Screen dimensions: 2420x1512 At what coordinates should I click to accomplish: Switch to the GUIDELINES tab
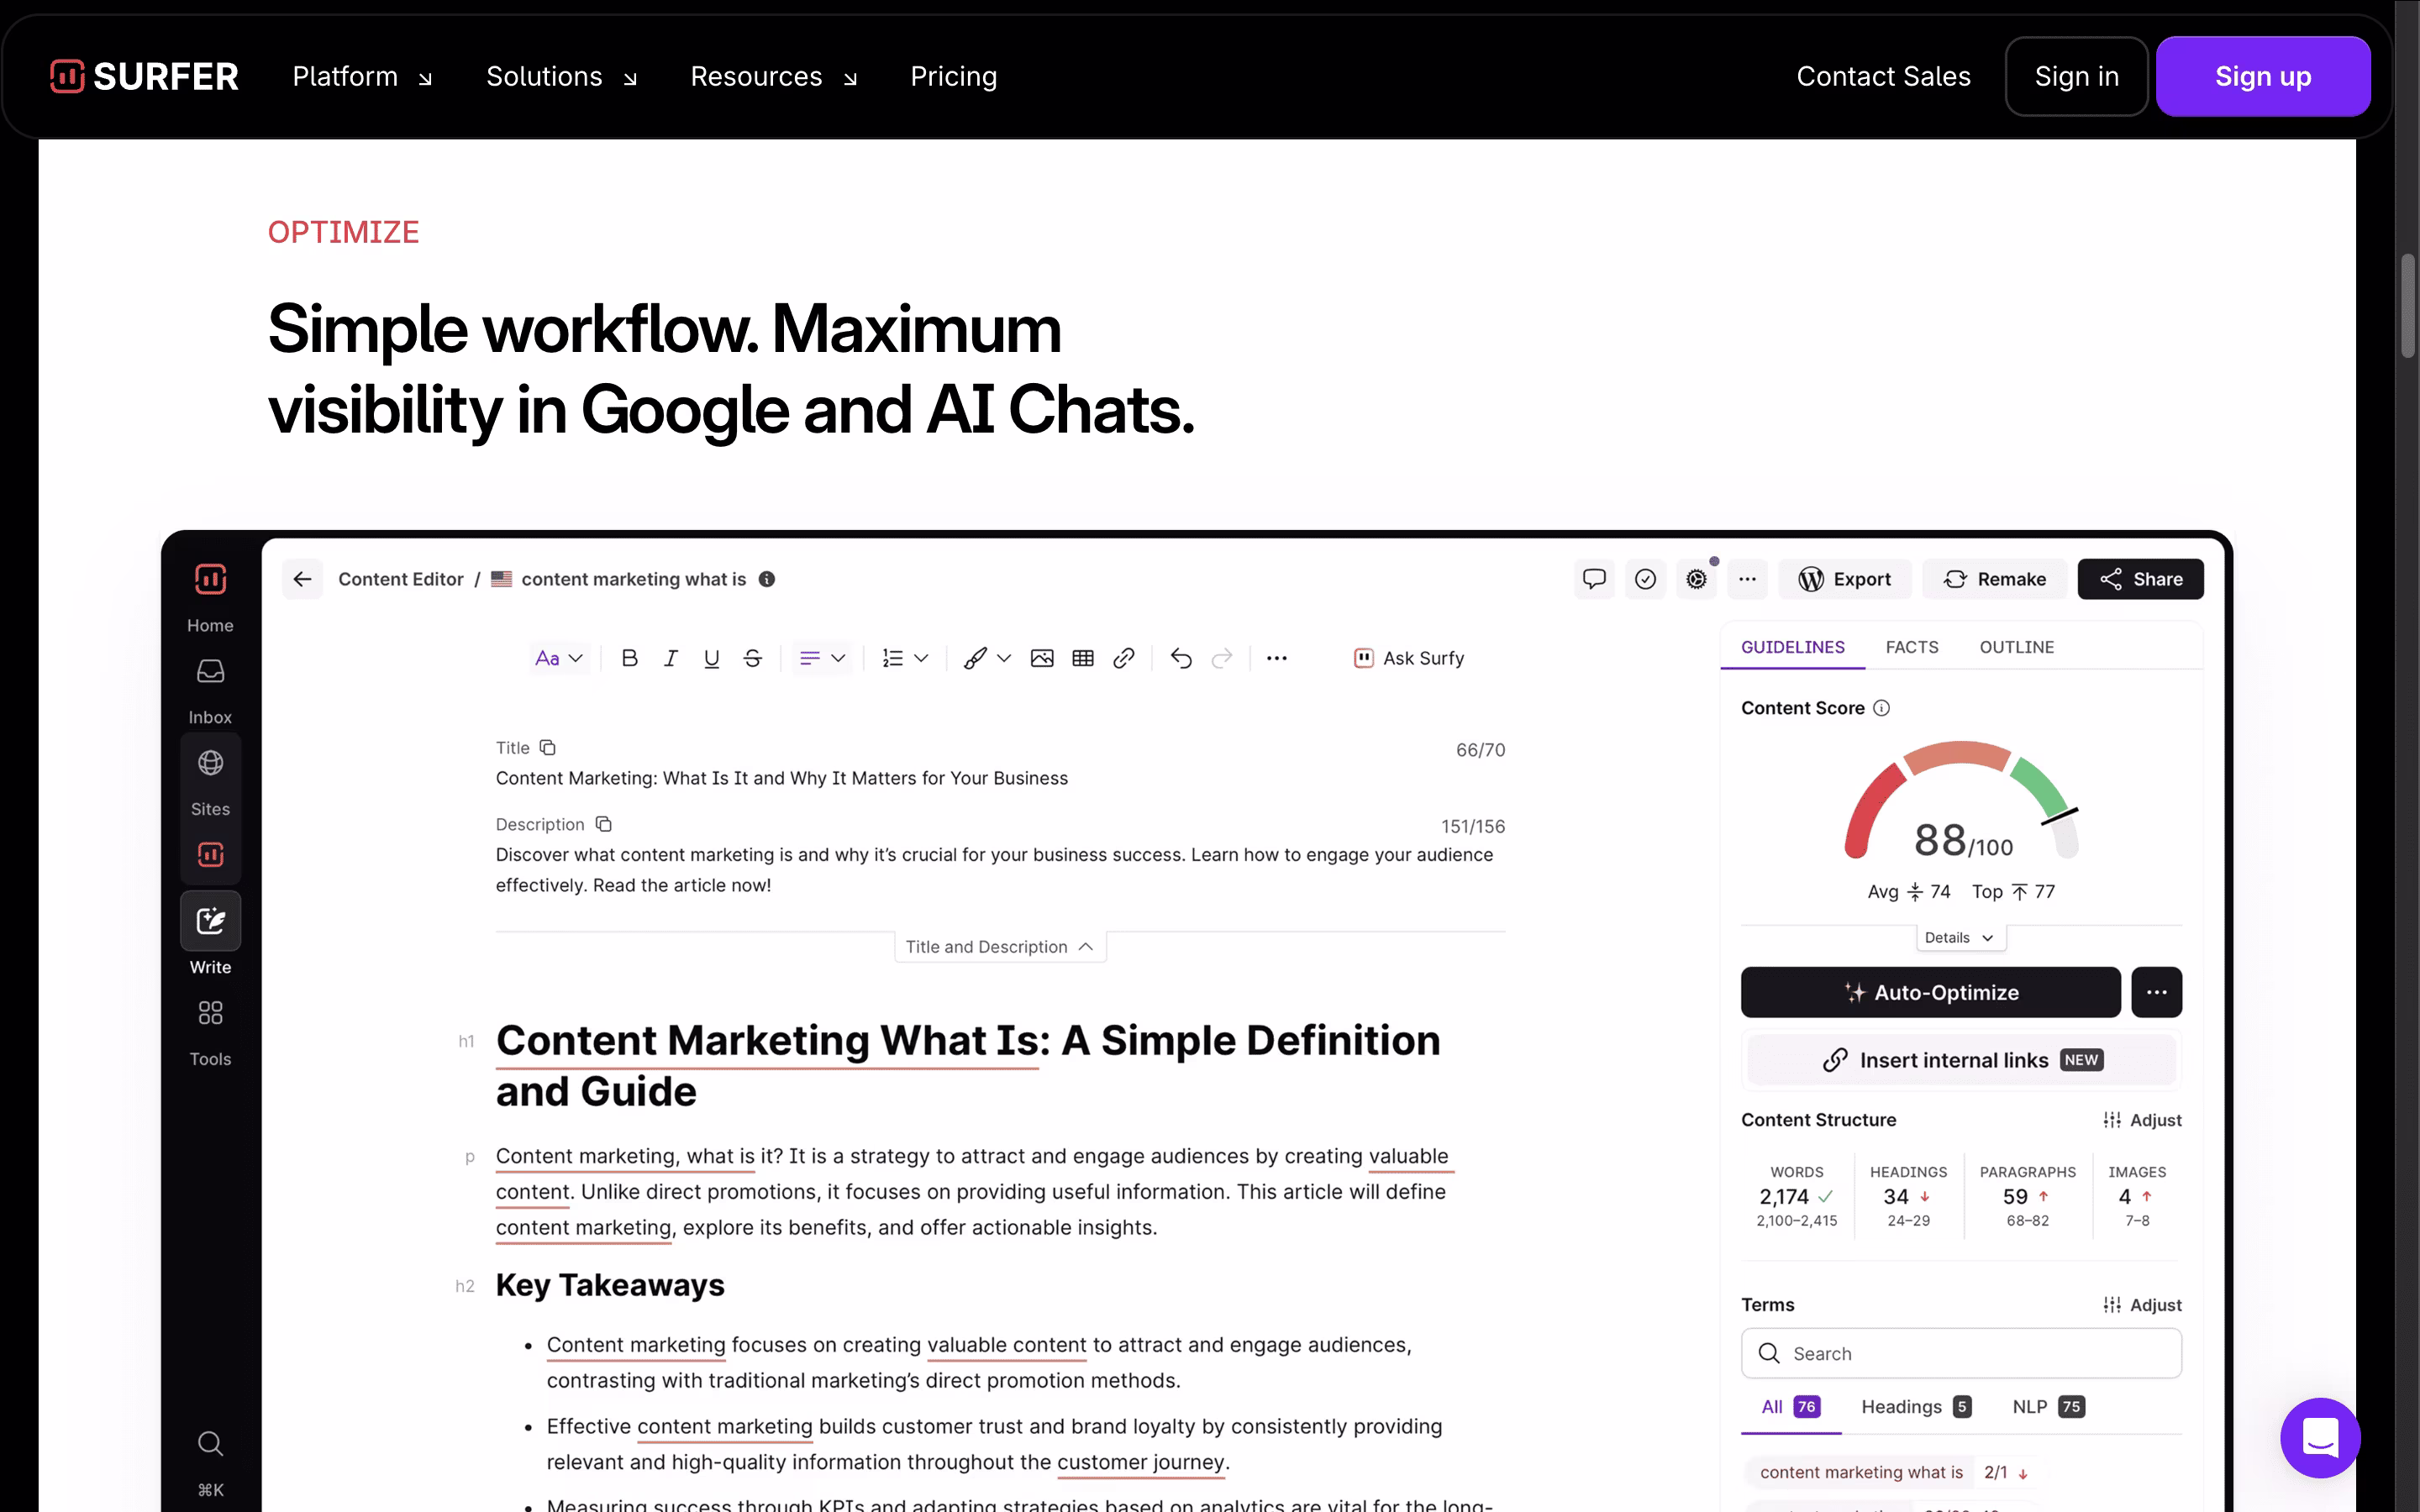pyautogui.click(x=1792, y=647)
